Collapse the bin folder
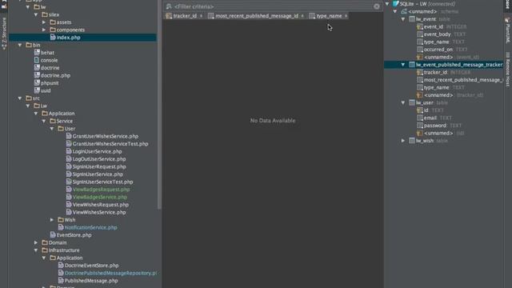Screen dimensions: 512x288 point(20,45)
